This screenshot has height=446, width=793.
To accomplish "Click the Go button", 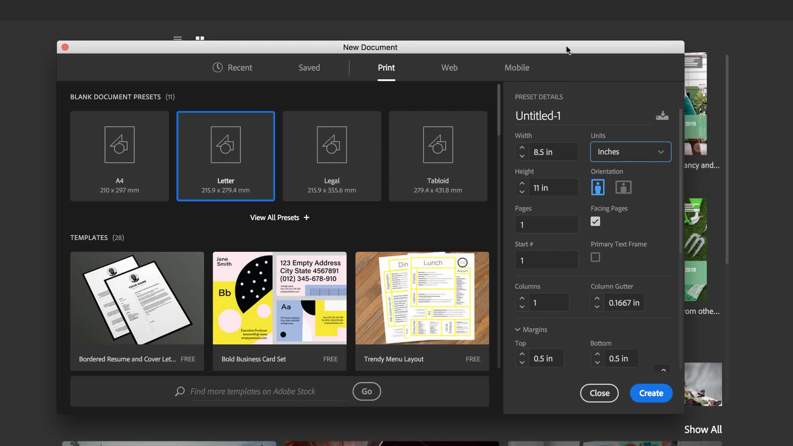I will coord(367,391).
